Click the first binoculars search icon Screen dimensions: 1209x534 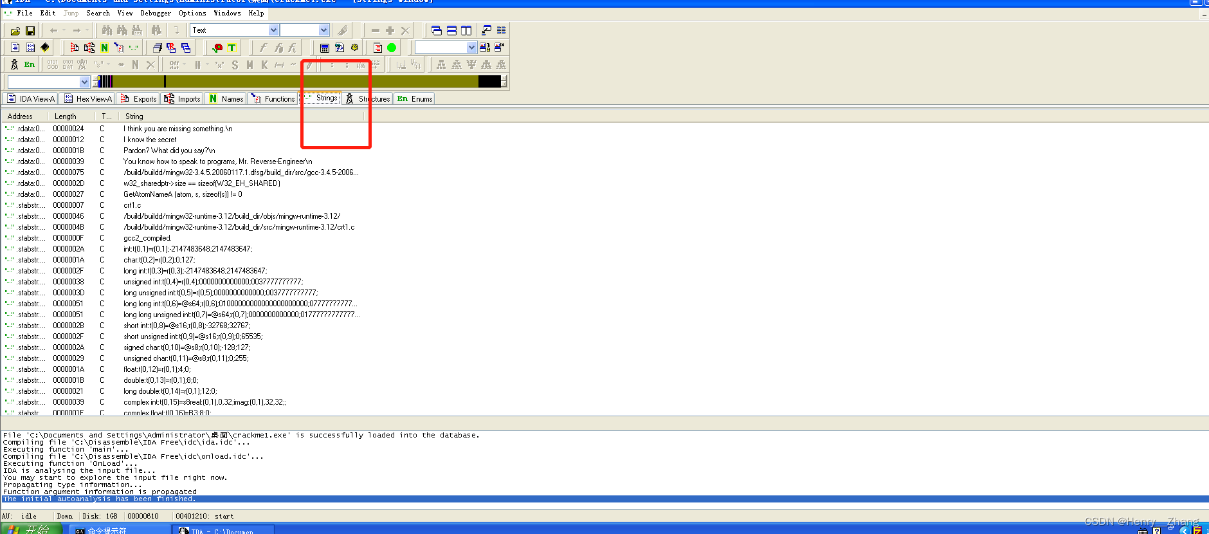pyautogui.click(x=107, y=30)
